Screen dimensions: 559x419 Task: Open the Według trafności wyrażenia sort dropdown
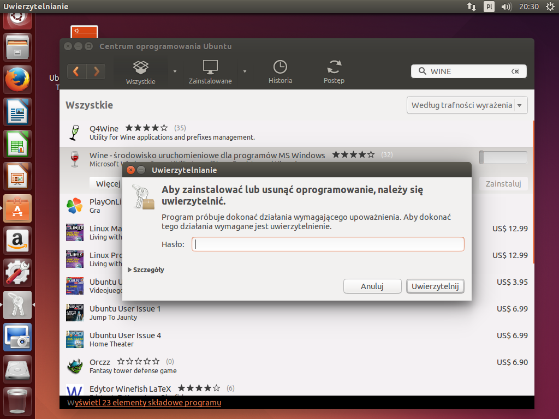467,105
